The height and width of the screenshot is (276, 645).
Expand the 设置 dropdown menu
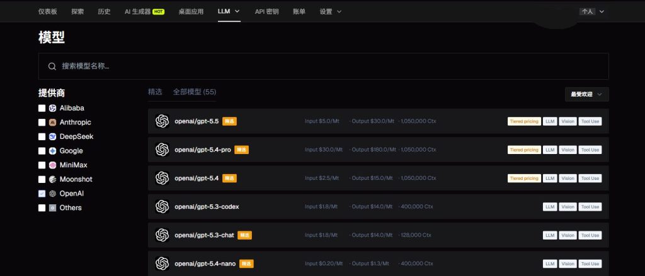tap(330, 11)
